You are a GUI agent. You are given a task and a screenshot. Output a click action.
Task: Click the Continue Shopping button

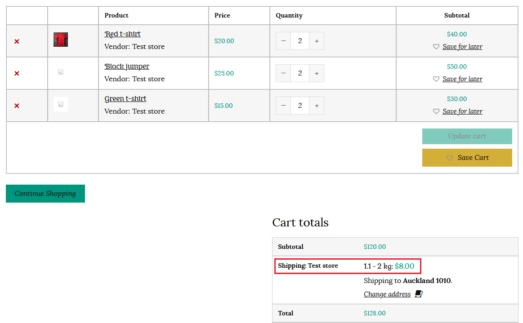(45, 194)
